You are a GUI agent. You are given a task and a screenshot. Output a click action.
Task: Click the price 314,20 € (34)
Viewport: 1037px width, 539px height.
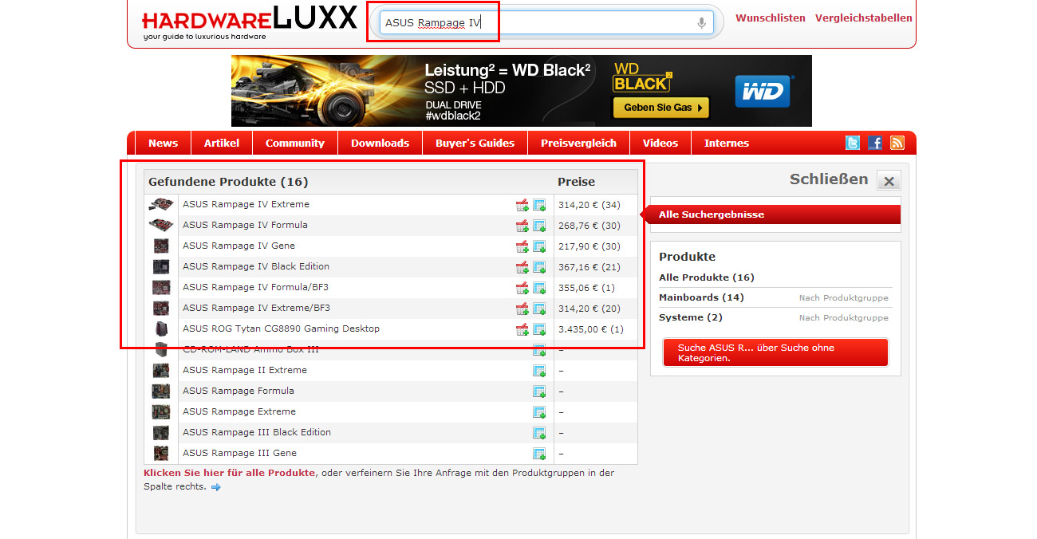[x=589, y=205]
